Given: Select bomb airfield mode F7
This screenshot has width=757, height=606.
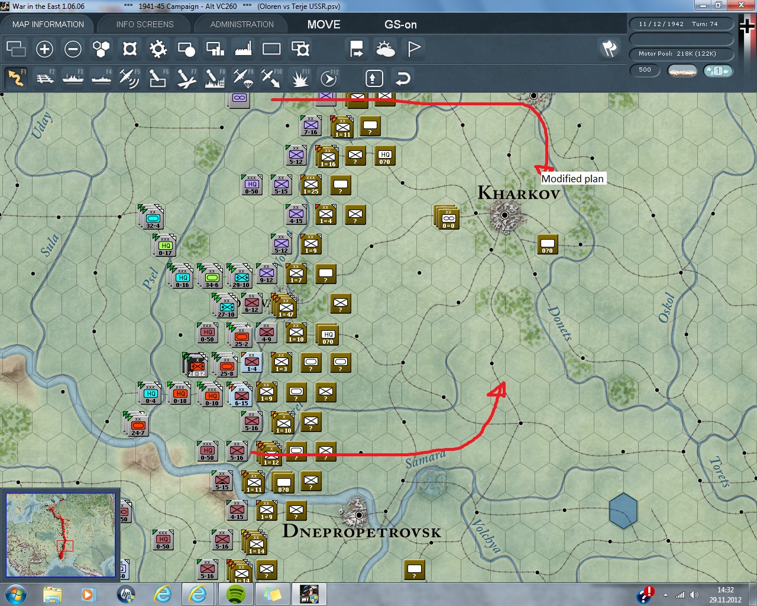Looking at the screenshot, I should [186, 78].
